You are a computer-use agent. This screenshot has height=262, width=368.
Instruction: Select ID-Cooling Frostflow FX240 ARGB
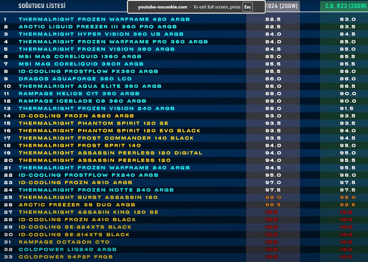pyautogui.click(x=88, y=175)
